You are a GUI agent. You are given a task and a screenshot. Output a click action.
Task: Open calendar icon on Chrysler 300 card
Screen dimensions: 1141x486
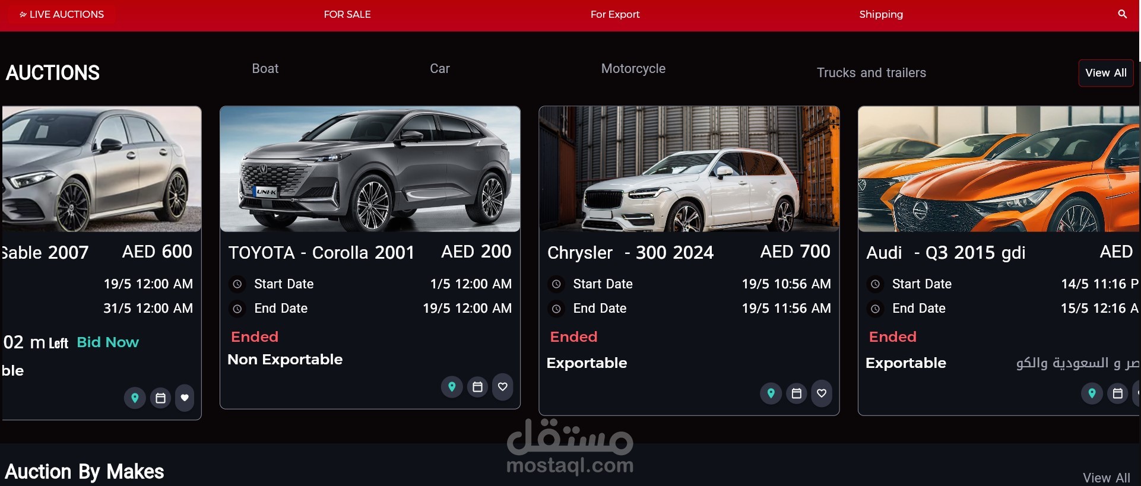coord(796,393)
